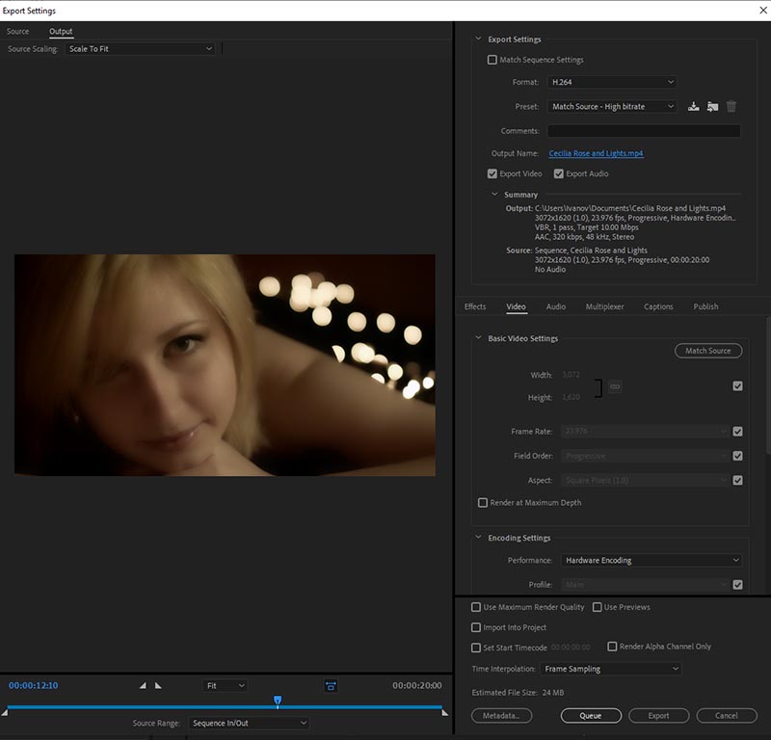Open the Fit zoom level dropdown
Screen dimensions: 771x740
click(226, 685)
